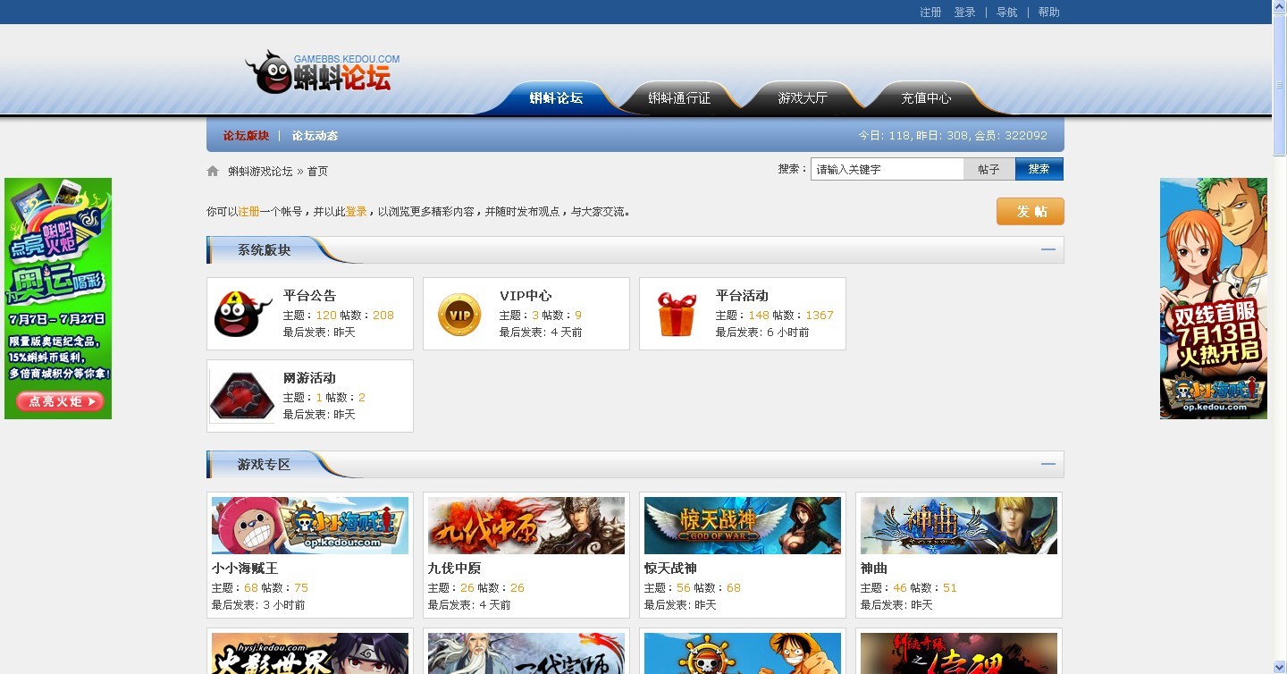This screenshot has height=674, width=1287.
Task: Click the 神曲 forum title
Action: coord(874,569)
